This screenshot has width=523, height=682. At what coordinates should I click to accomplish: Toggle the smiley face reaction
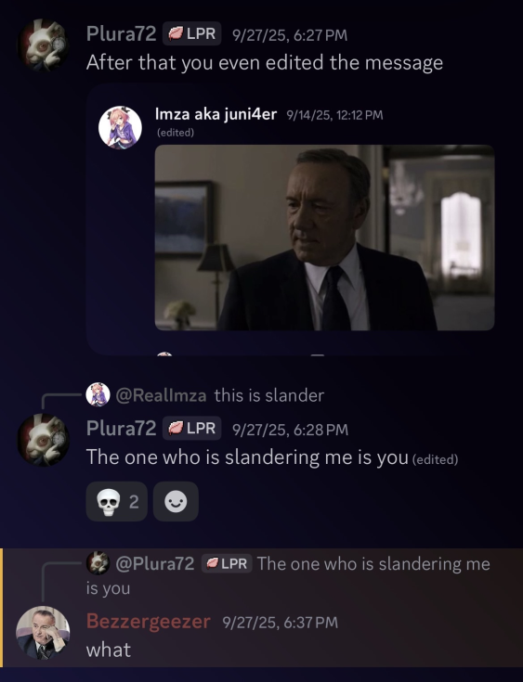[176, 501]
